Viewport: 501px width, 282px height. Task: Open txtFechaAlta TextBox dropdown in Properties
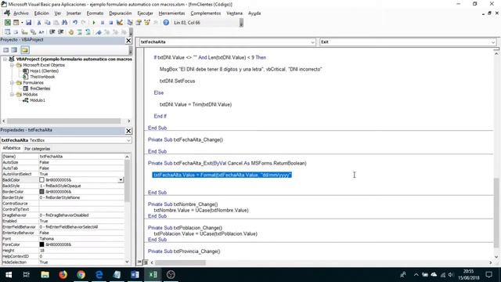(x=128, y=140)
